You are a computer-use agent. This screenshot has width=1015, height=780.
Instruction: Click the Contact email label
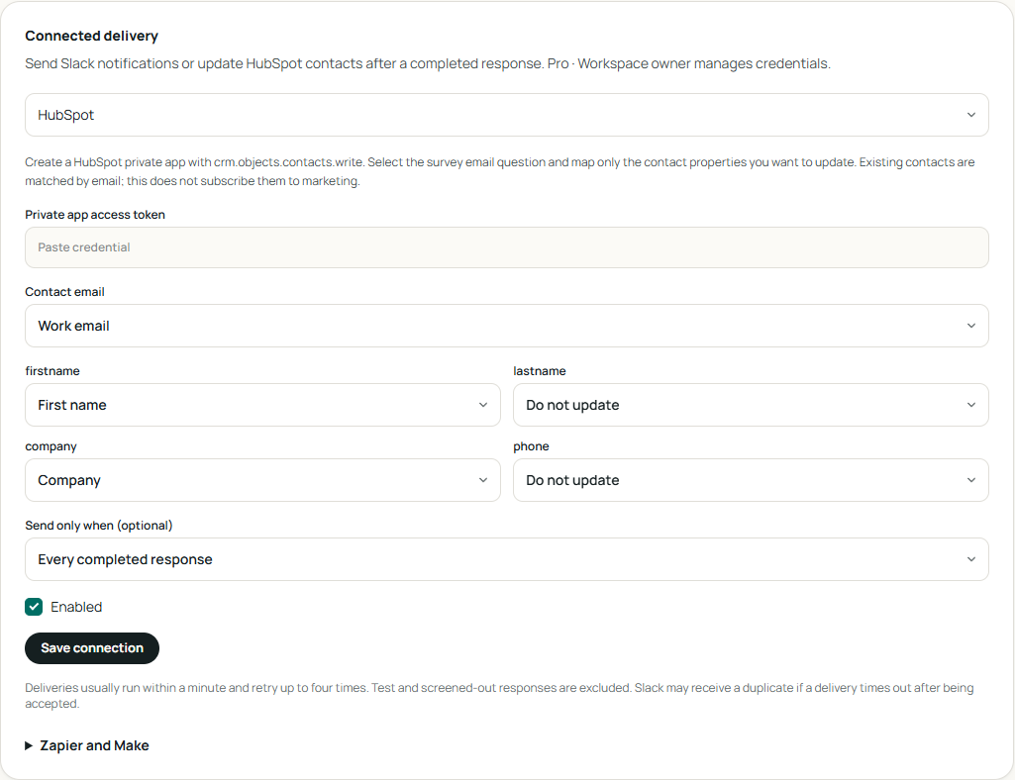tap(64, 292)
